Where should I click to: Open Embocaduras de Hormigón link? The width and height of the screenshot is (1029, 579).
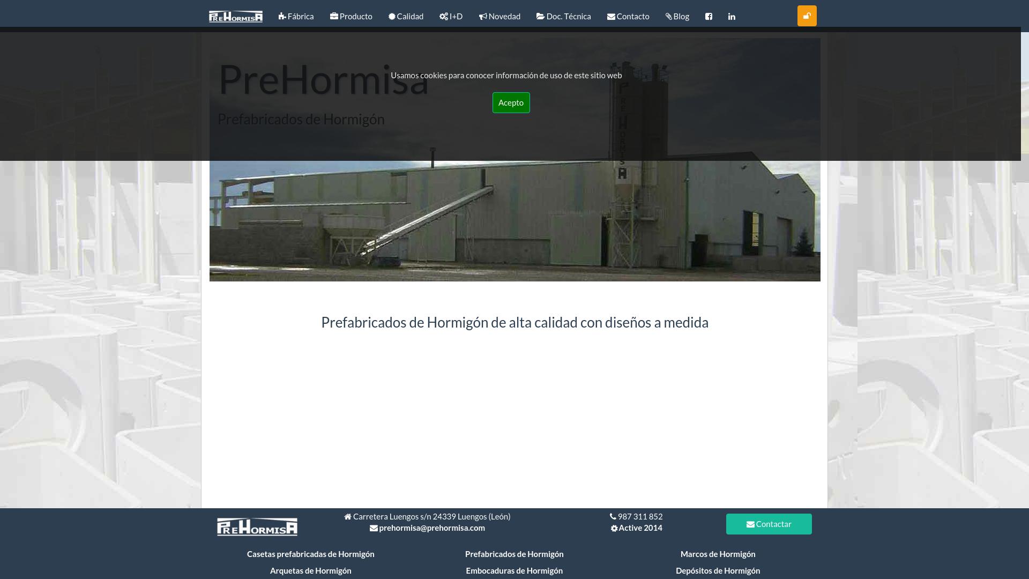[x=514, y=571]
